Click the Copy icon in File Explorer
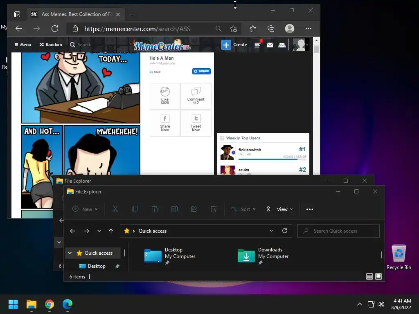Image resolution: width=419 pixels, height=314 pixels. point(135,209)
